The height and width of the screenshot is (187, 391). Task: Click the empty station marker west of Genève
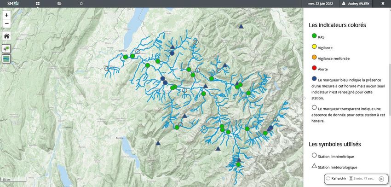point(107,69)
